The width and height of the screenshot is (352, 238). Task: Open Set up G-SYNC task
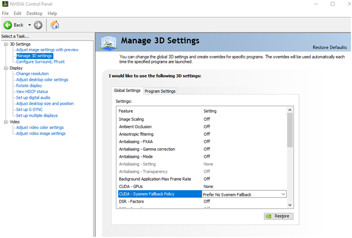pyautogui.click(x=31, y=109)
